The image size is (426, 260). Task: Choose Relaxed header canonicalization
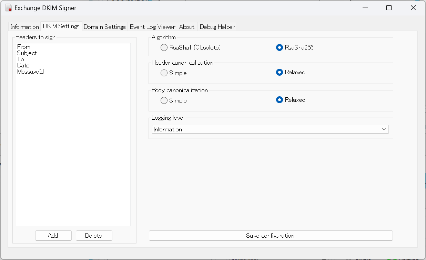coord(291,72)
